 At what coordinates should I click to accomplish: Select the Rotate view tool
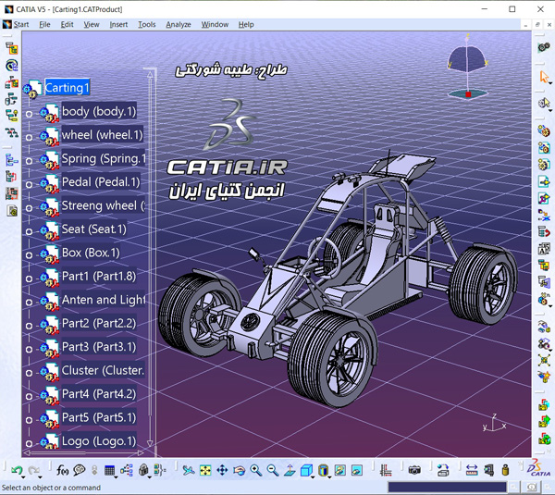point(240,471)
